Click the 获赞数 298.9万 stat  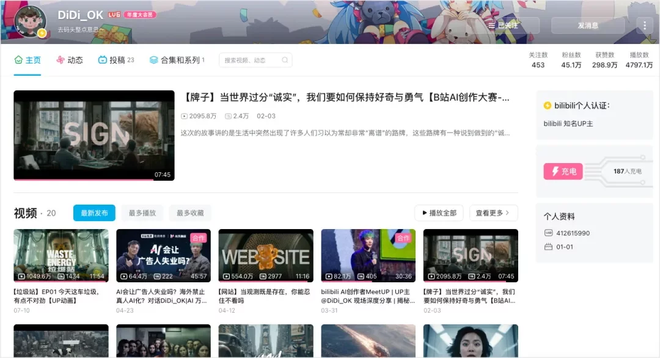tap(604, 60)
